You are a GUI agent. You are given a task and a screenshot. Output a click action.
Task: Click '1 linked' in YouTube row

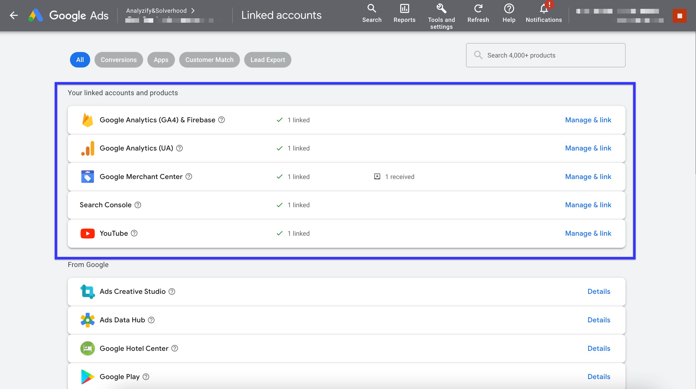pyautogui.click(x=298, y=234)
